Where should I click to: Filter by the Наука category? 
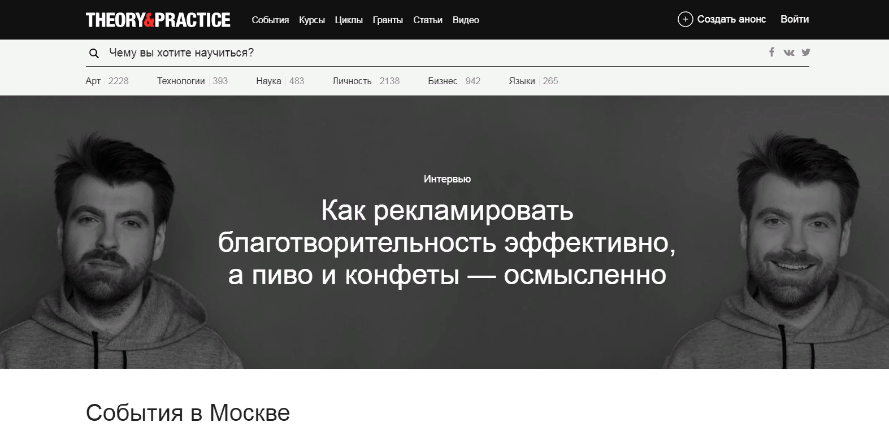pyautogui.click(x=268, y=81)
